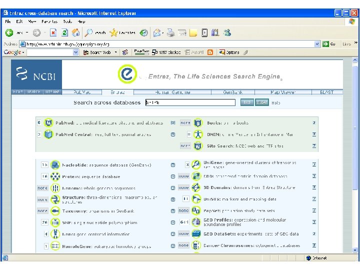Click the browser Forward arrow button
360x270 pixels.
click(36, 33)
